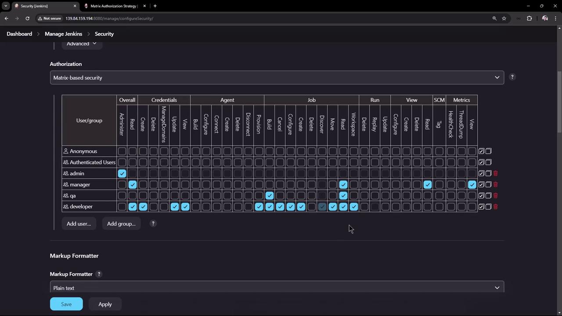This screenshot has height=316, width=562.
Task: Open the Add user dialog
Action: point(79,224)
